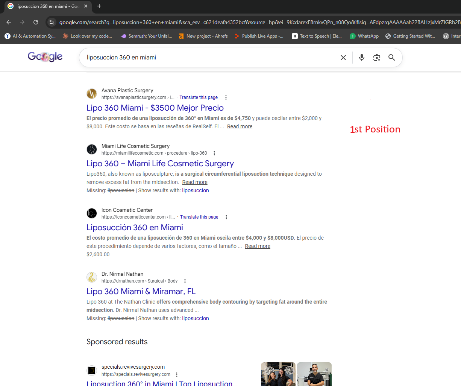
Task: Open more options for Avana result
Action: point(226,97)
